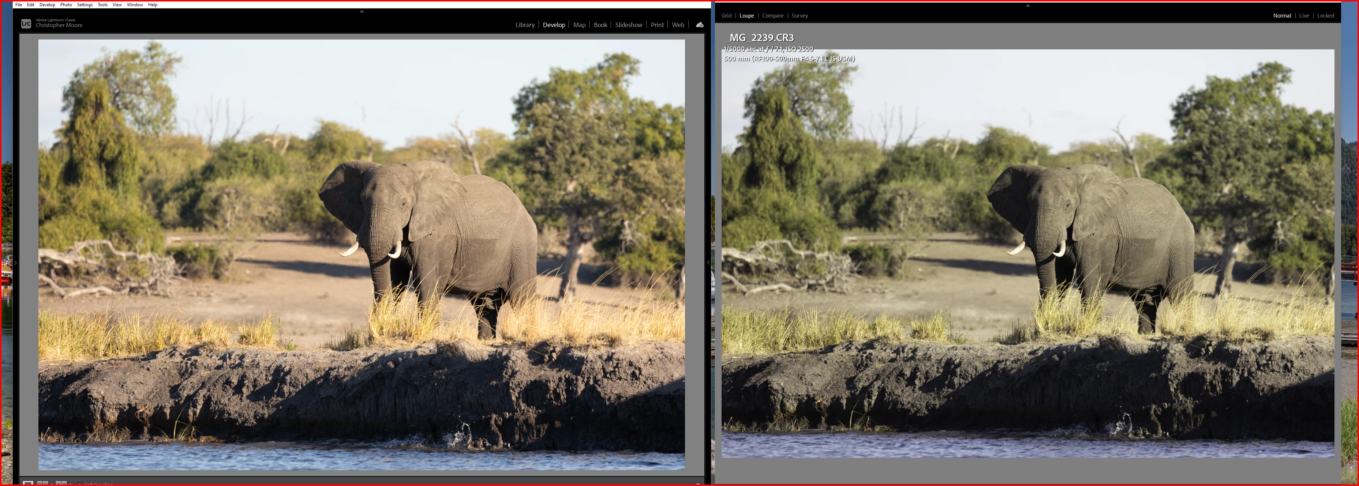Open the Settings menu
1359x486 pixels.
coord(85,5)
